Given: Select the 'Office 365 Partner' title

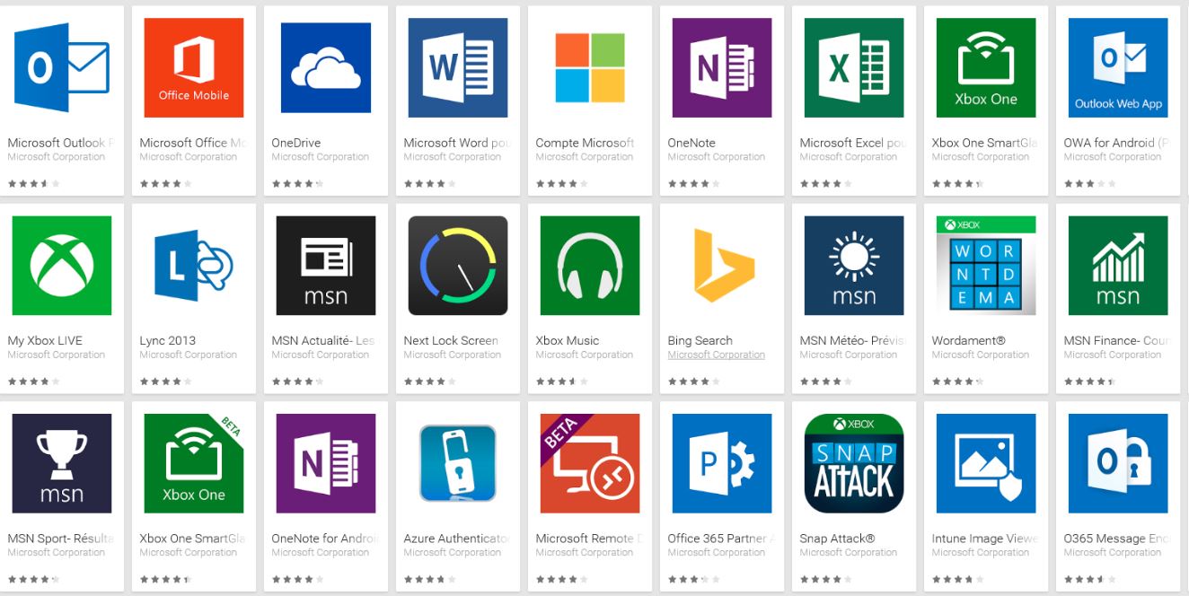Looking at the screenshot, I should click(721, 539).
